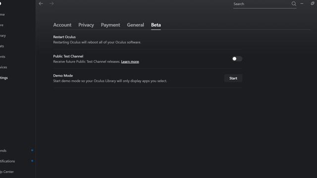Click the search magnifier icon
Viewport: 317px width, 178px height.
(294, 3)
